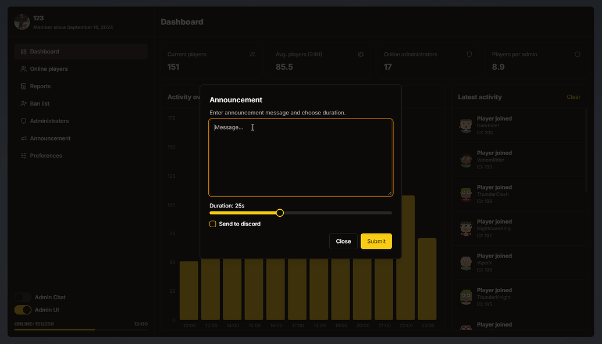Viewport: 602px width, 344px height.
Task: Select the Administrators sidebar icon
Action: [23, 121]
